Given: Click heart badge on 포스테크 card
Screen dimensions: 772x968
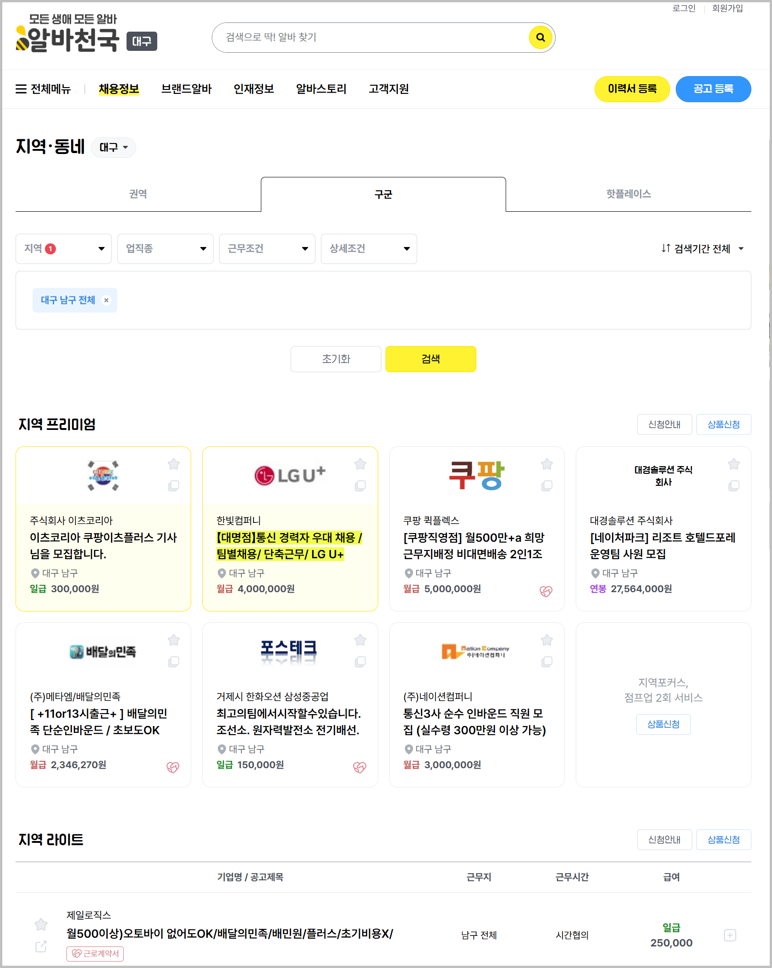Looking at the screenshot, I should click(359, 767).
